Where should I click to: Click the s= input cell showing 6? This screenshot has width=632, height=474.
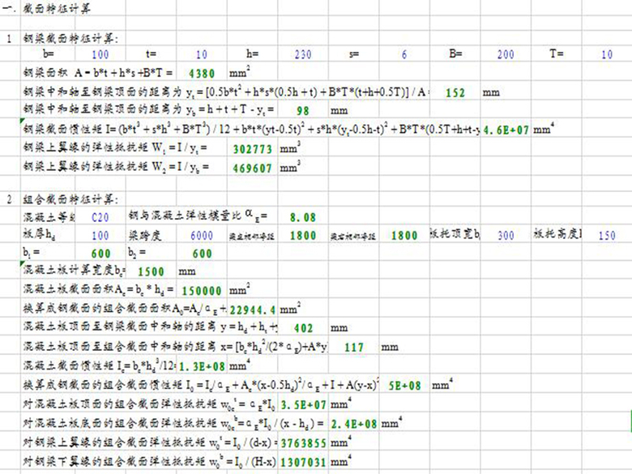tap(404, 54)
